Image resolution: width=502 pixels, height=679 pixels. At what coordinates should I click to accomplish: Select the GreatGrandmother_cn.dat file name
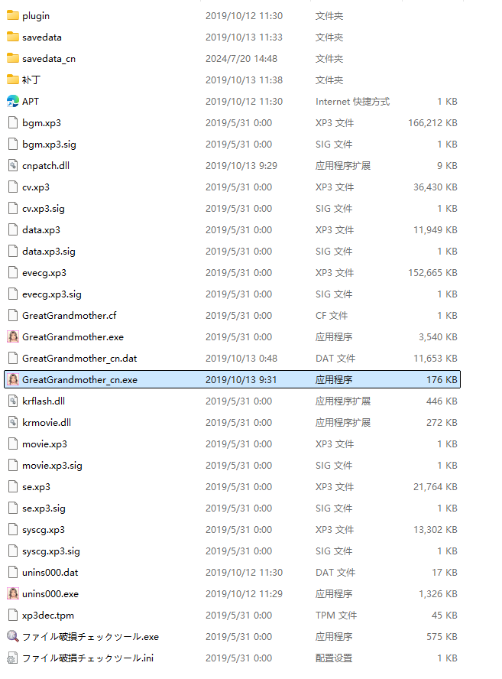79,358
